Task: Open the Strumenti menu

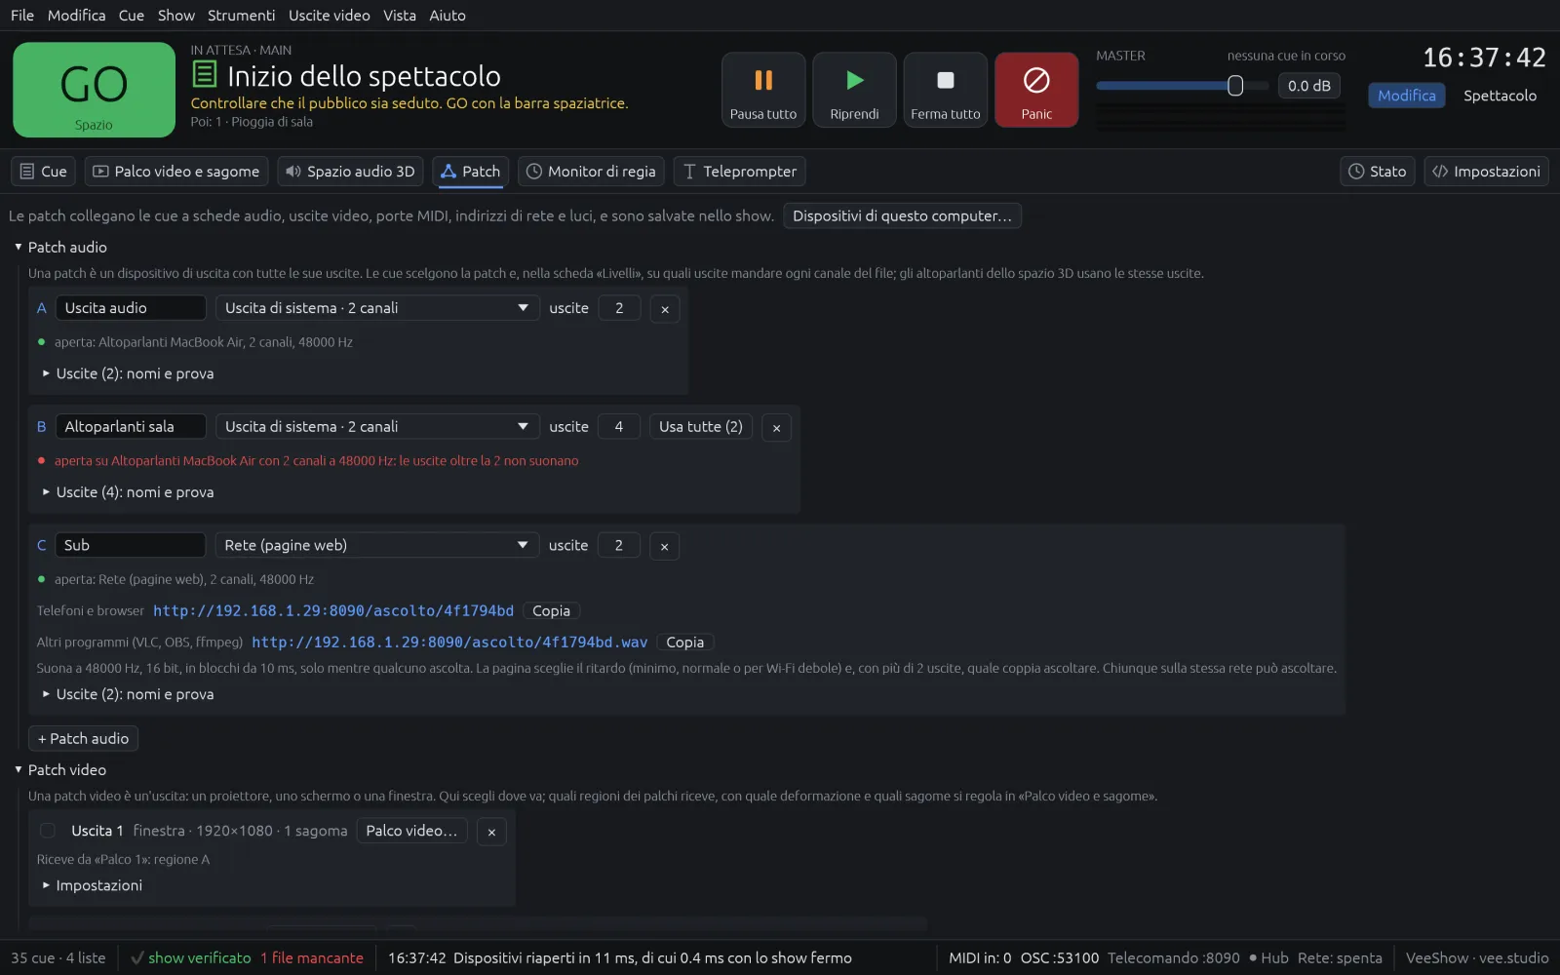Action: click(241, 16)
